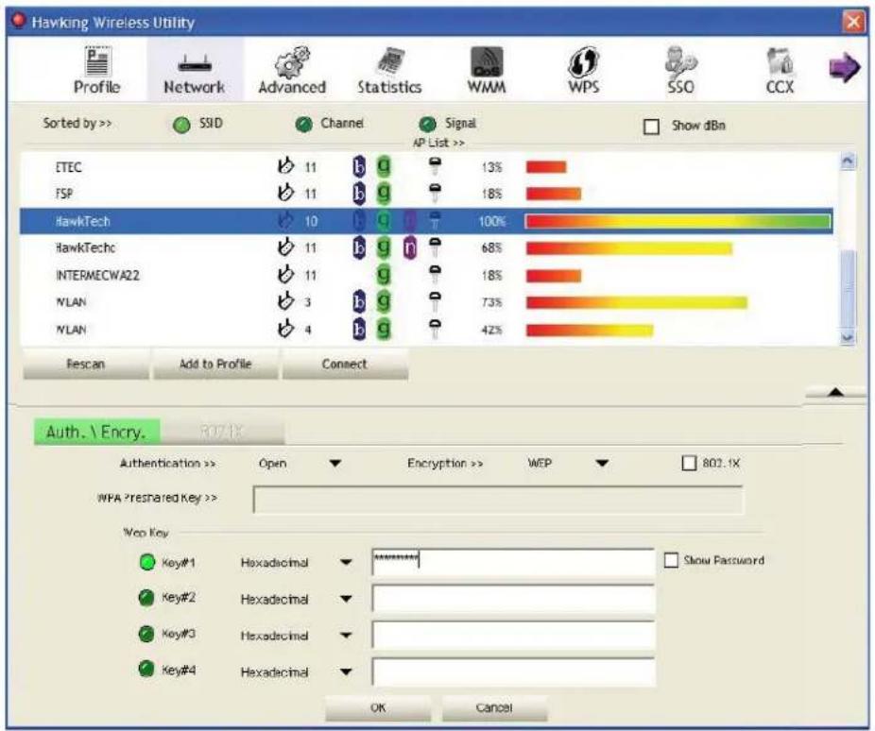
Task: Sort AP list by Signal
Action: (x=427, y=125)
